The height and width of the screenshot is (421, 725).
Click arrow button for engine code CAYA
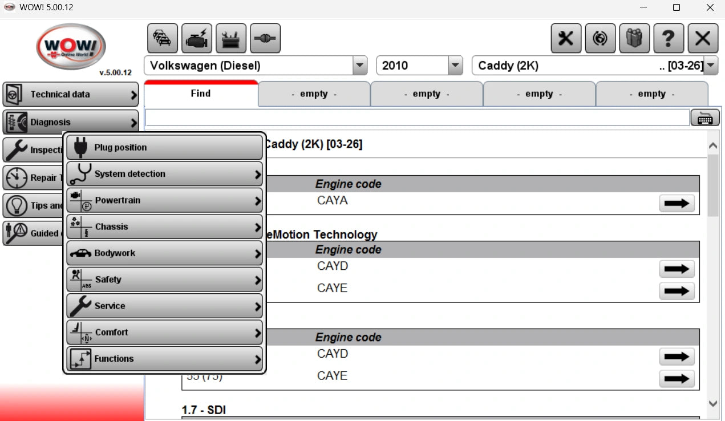pyautogui.click(x=677, y=203)
